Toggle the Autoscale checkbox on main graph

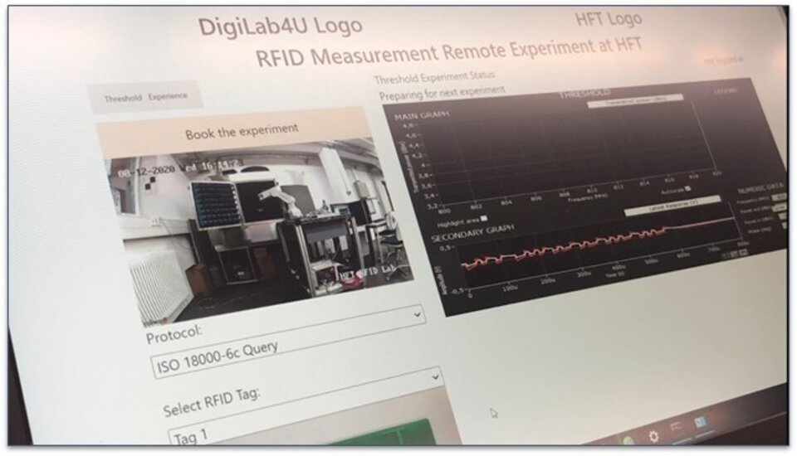coord(687,189)
